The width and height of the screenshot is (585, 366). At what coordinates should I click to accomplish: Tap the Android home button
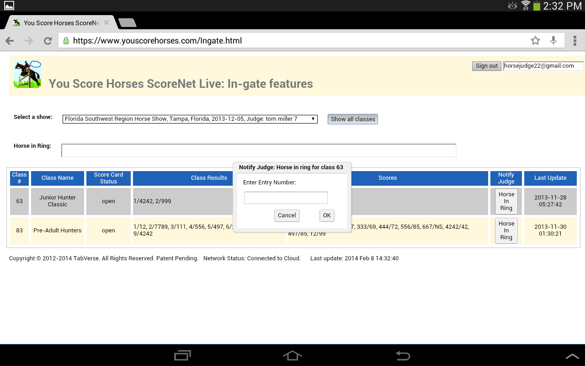pyautogui.click(x=292, y=355)
